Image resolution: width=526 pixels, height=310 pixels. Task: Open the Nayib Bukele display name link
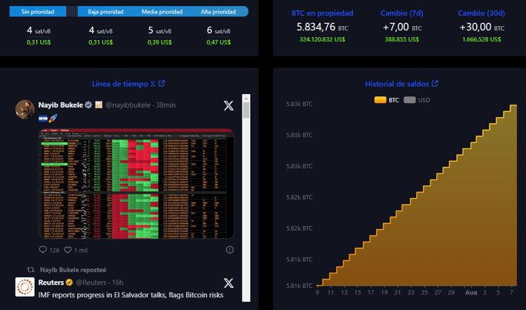coord(60,105)
